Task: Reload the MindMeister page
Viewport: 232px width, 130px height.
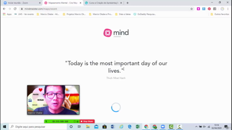Action: pos(15,9)
